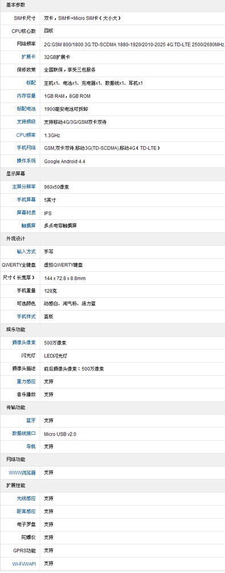Click the 内存容量 link

point(26,96)
